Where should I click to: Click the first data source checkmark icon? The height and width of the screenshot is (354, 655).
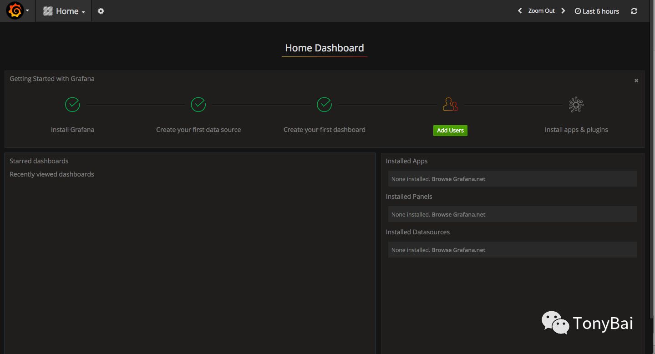198,104
